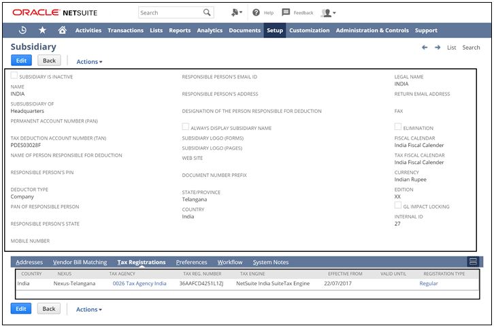The image size is (494, 328).
Task: Open the Help question mark icon
Action: (x=256, y=12)
